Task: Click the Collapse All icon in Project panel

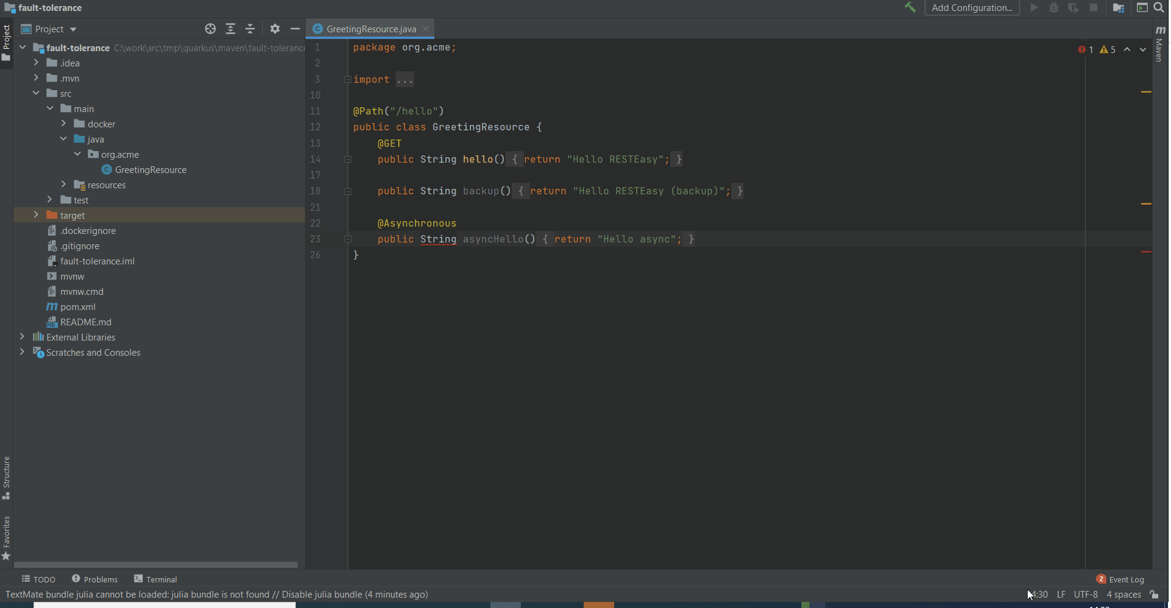Action: pos(250,29)
